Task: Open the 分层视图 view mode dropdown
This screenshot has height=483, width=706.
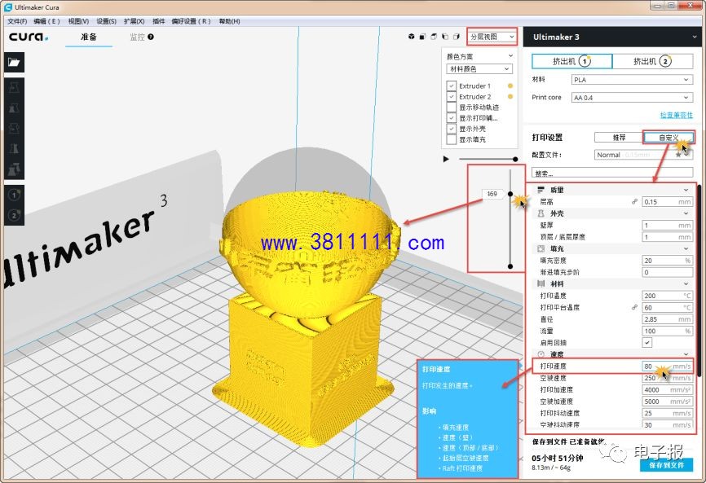Action: (x=492, y=37)
